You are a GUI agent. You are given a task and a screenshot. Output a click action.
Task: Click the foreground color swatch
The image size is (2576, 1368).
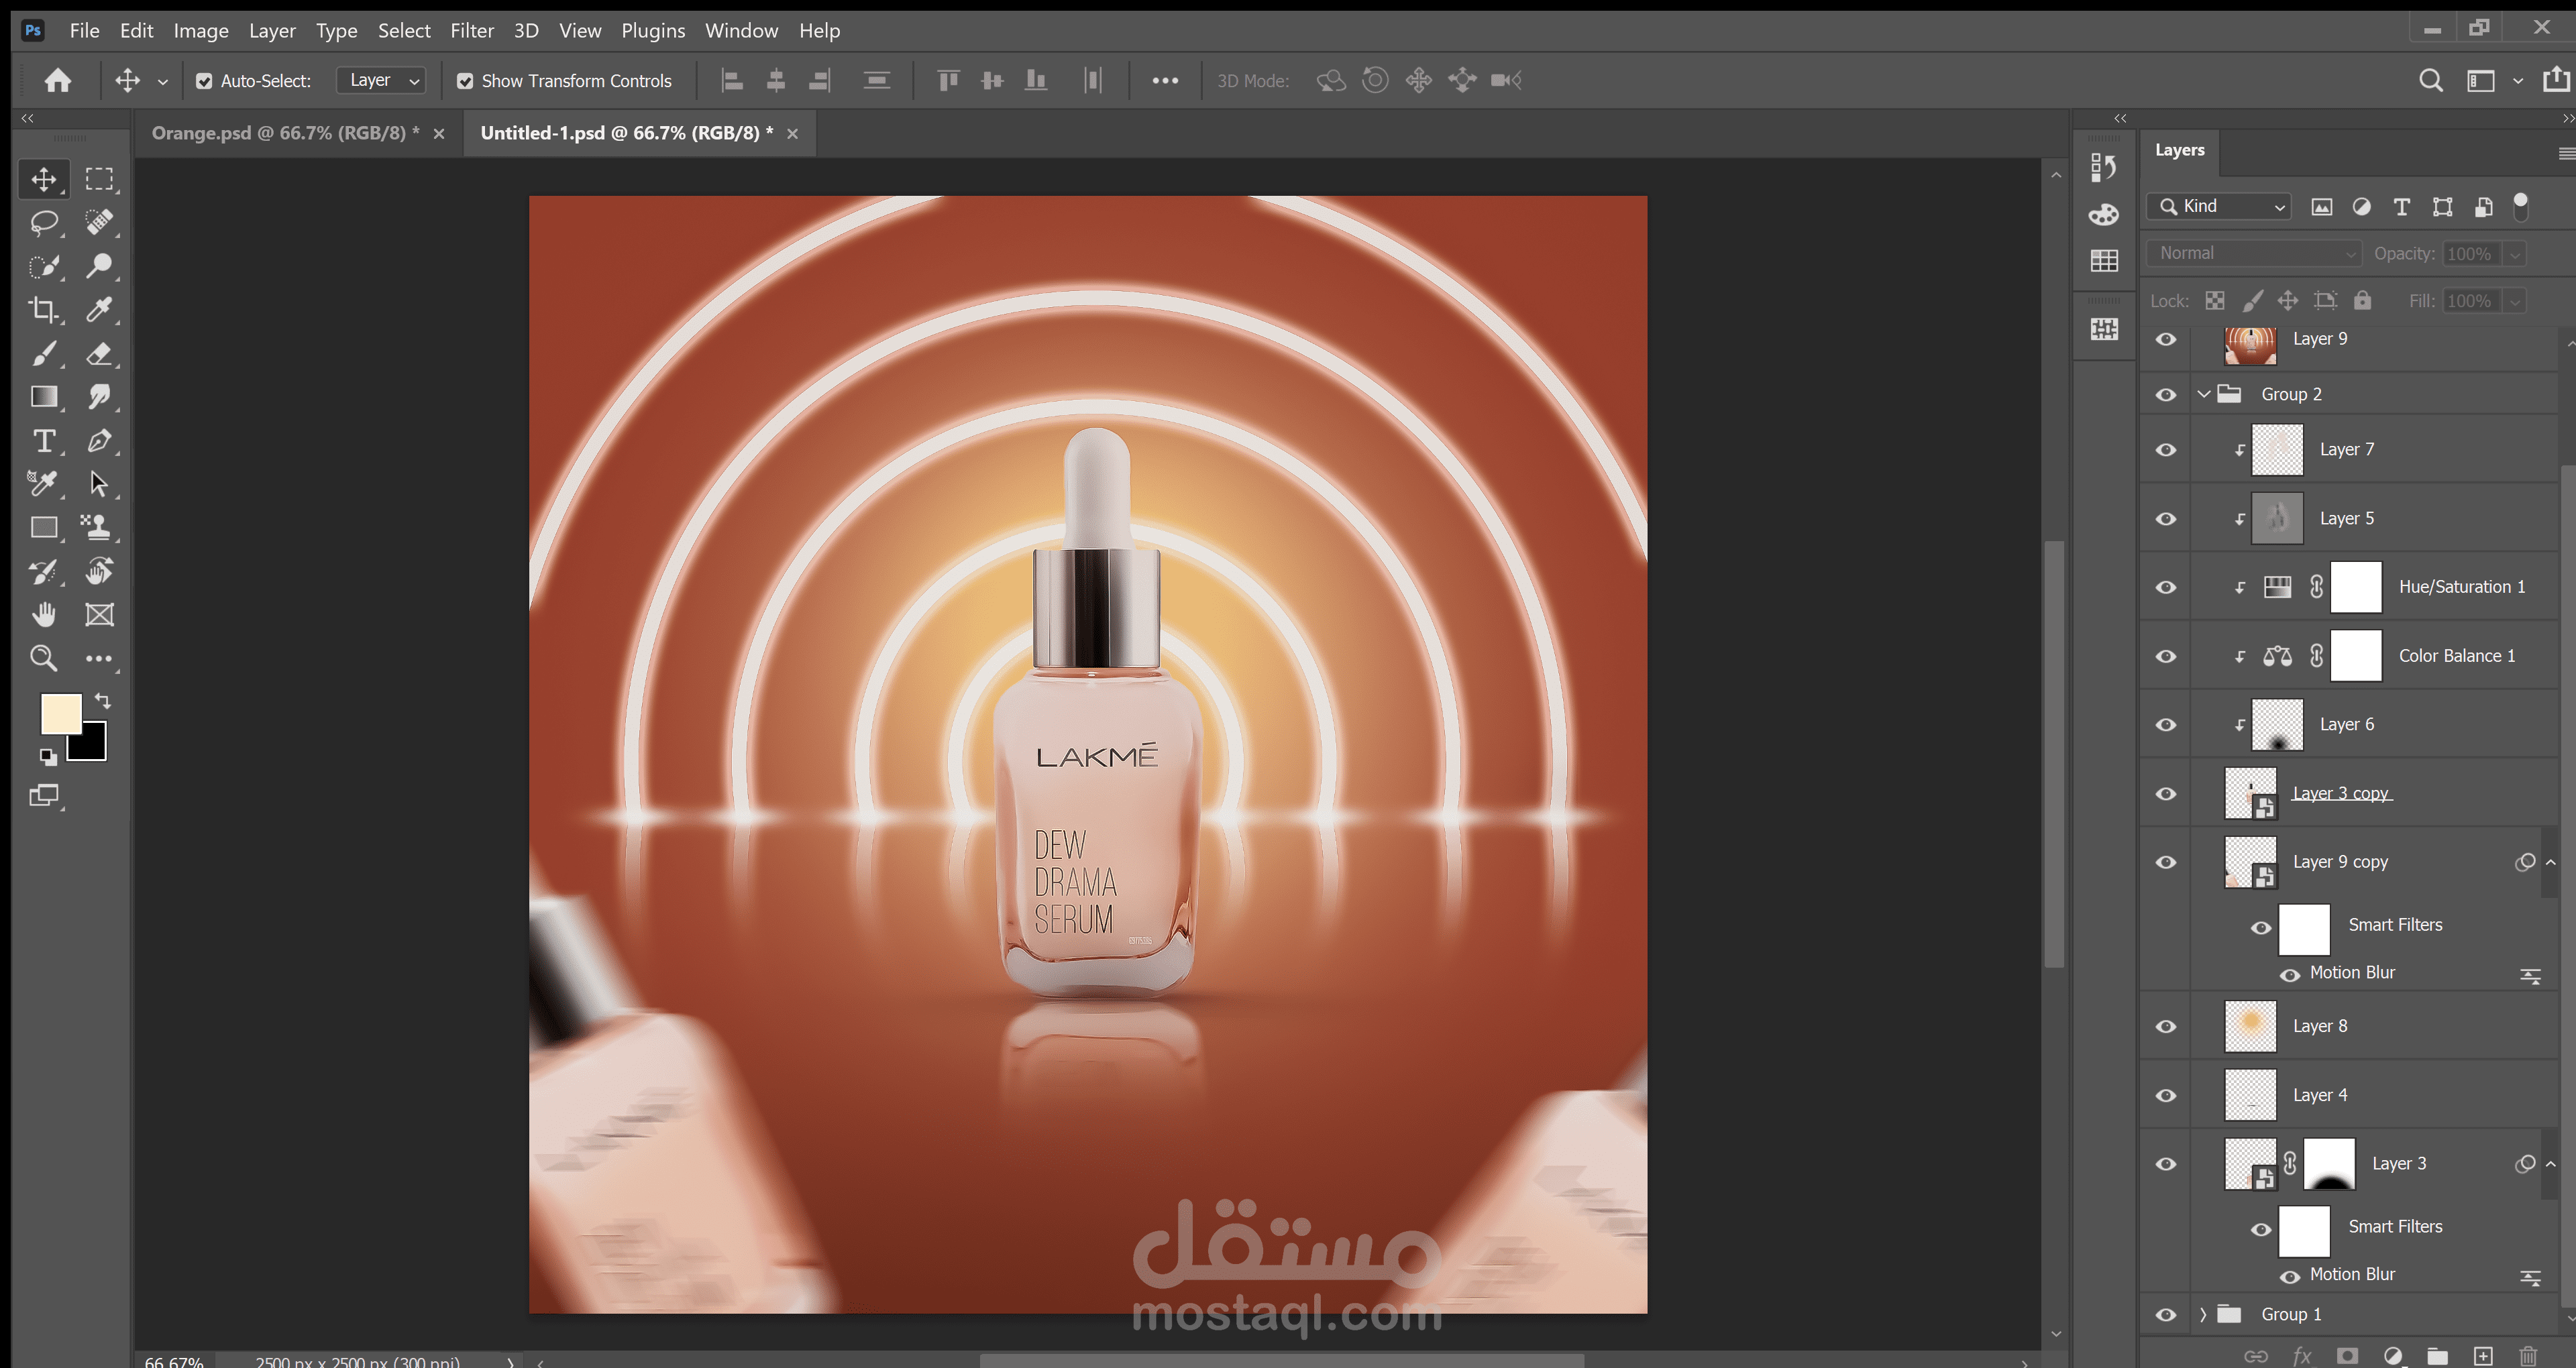[60, 714]
